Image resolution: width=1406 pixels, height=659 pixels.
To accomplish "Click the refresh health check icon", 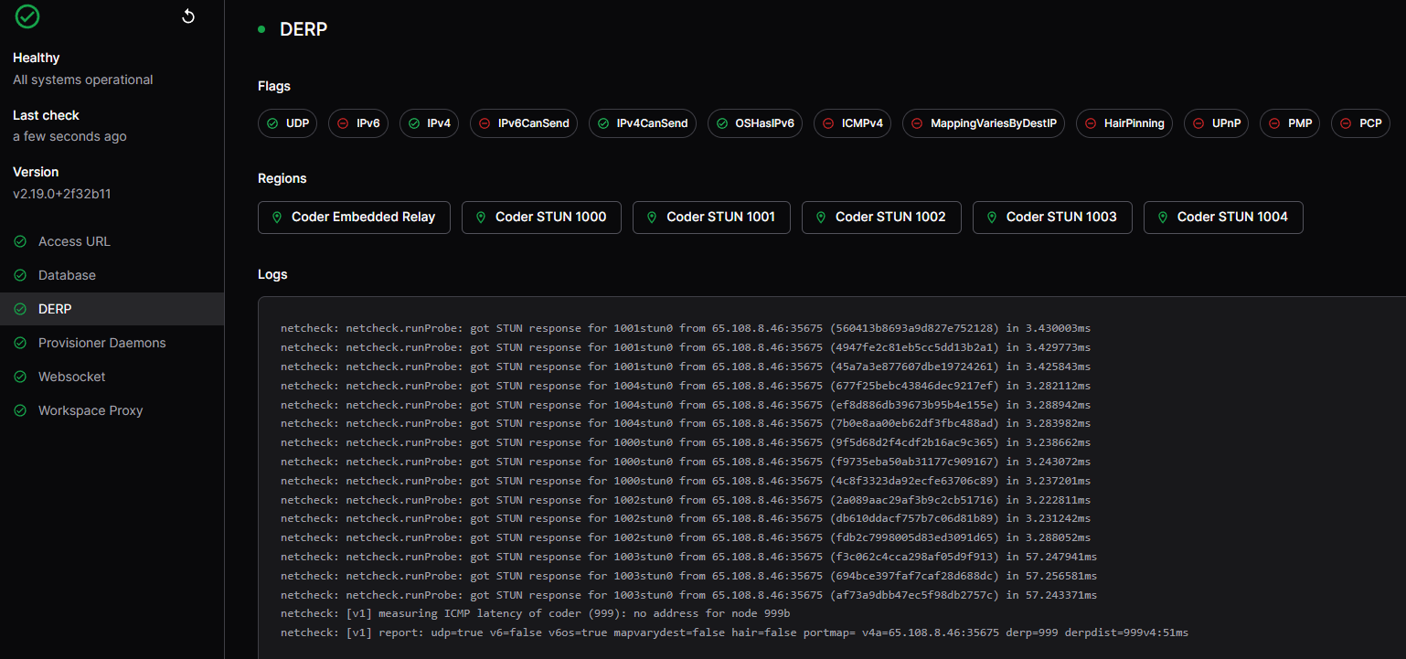I will pos(188,16).
